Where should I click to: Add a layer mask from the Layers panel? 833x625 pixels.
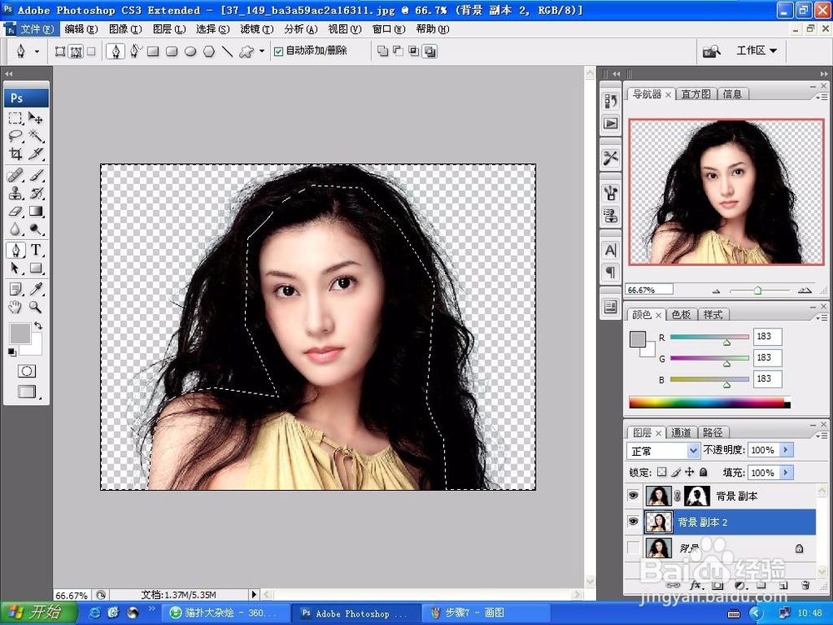coord(717,586)
